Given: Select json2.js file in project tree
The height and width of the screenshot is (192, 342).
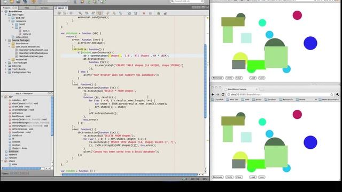Looking at the screenshot, I should pos(27,34).
